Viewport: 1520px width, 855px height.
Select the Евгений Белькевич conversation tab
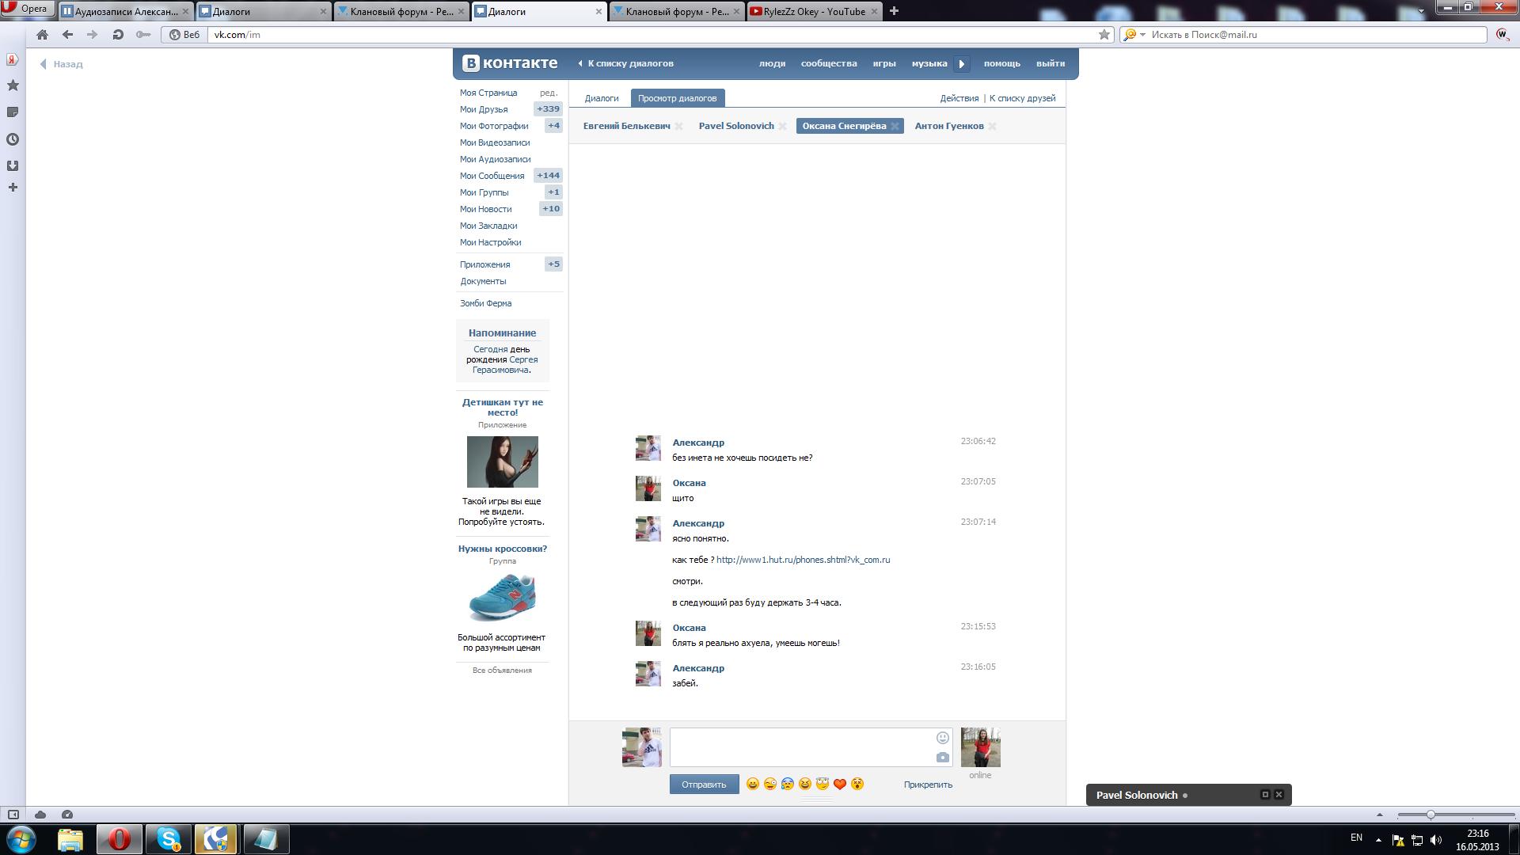[x=626, y=126]
